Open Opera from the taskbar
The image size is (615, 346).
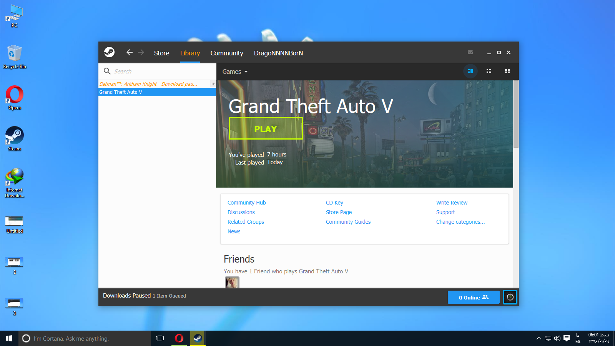179,338
